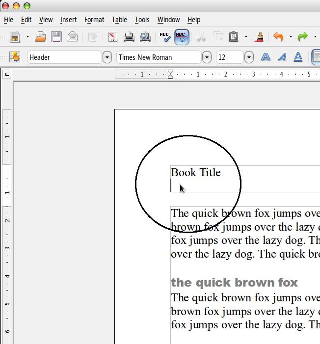Click the Book Title header text
This screenshot has width=320, height=344.
tap(196, 172)
